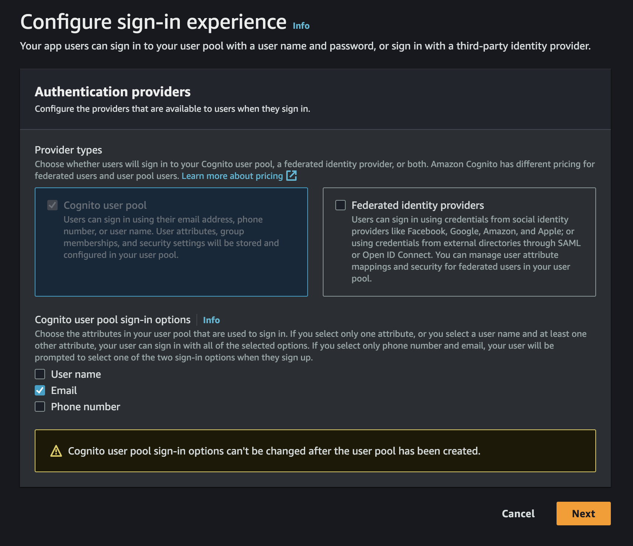Check the User name sign-in option
The width and height of the screenshot is (633, 546).
click(x=40, y=374)
